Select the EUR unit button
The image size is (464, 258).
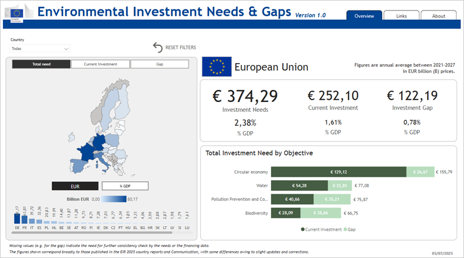pos(75,186)
